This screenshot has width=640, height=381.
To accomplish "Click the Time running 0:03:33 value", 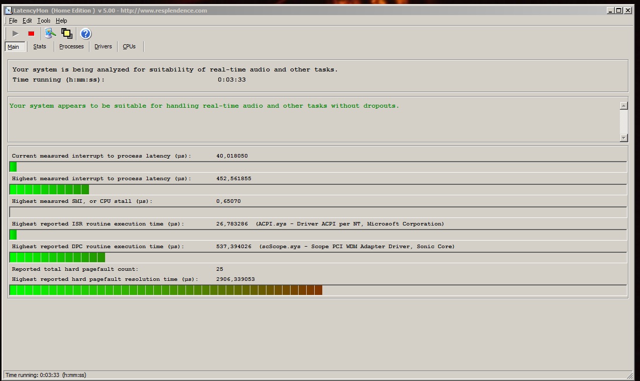I will click(232, 80).
